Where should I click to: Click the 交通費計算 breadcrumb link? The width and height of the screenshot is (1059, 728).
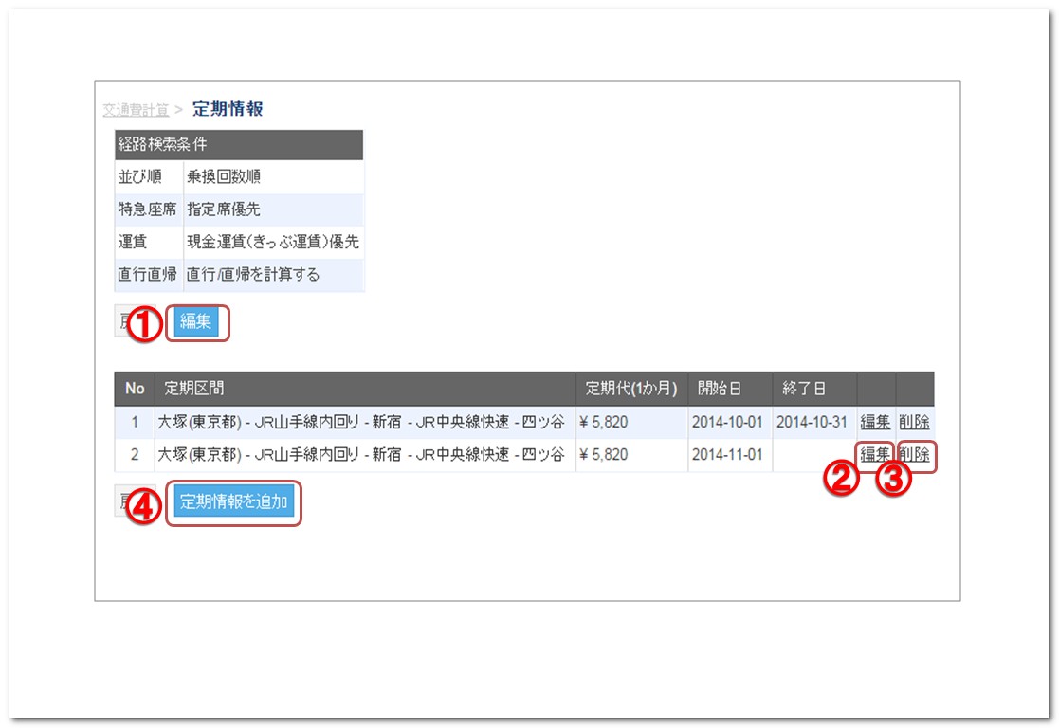pos(136,109)
